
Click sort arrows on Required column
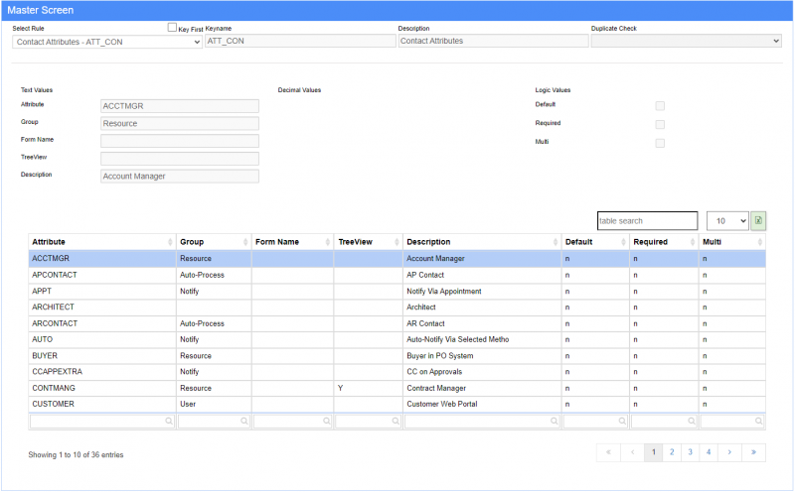click(x=692, y=242)
